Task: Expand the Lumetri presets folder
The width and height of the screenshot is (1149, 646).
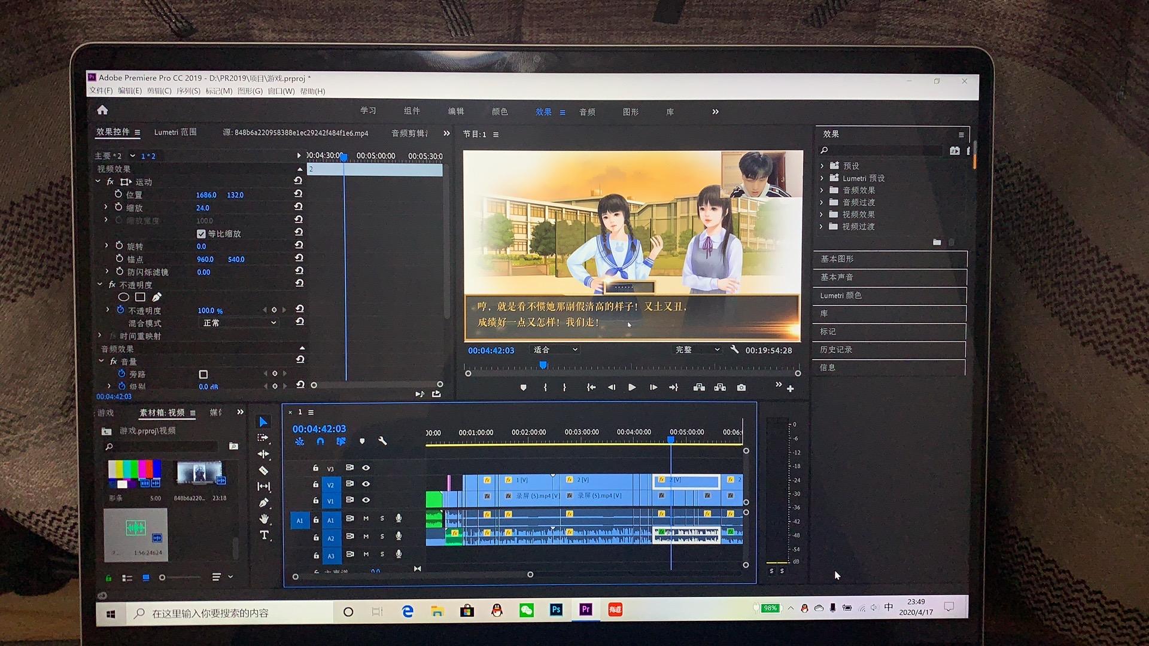Action: tap(822, 178)
